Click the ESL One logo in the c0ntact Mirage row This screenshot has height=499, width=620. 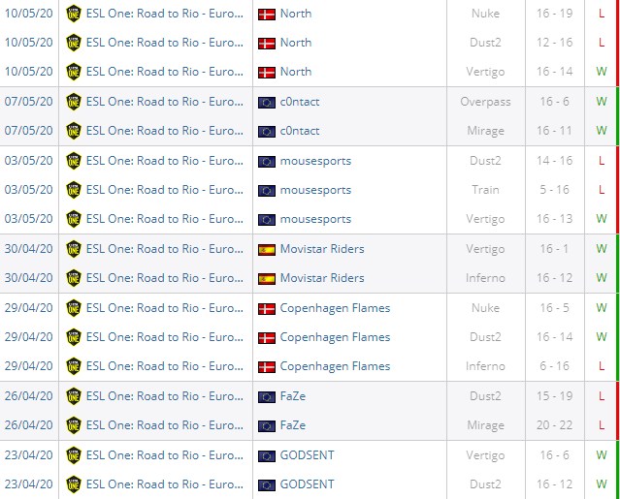tap(73, 131)
